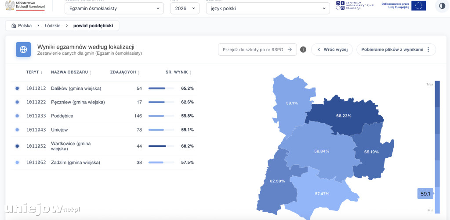Click the Wróć wyżej button
Image resolution: width=450 pixels, height=220 pixels.
(x=332, y=50)
